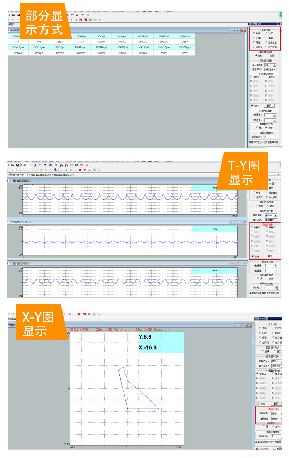Open the Y轴通道 通道9 dropdown in the X-Y chart screenshot
The image size is (289, 458).
(277, 419)
